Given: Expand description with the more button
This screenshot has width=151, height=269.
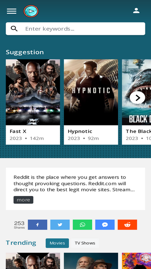Looking at the screenshot, I should pyautogui.click(x=23, y=200).
